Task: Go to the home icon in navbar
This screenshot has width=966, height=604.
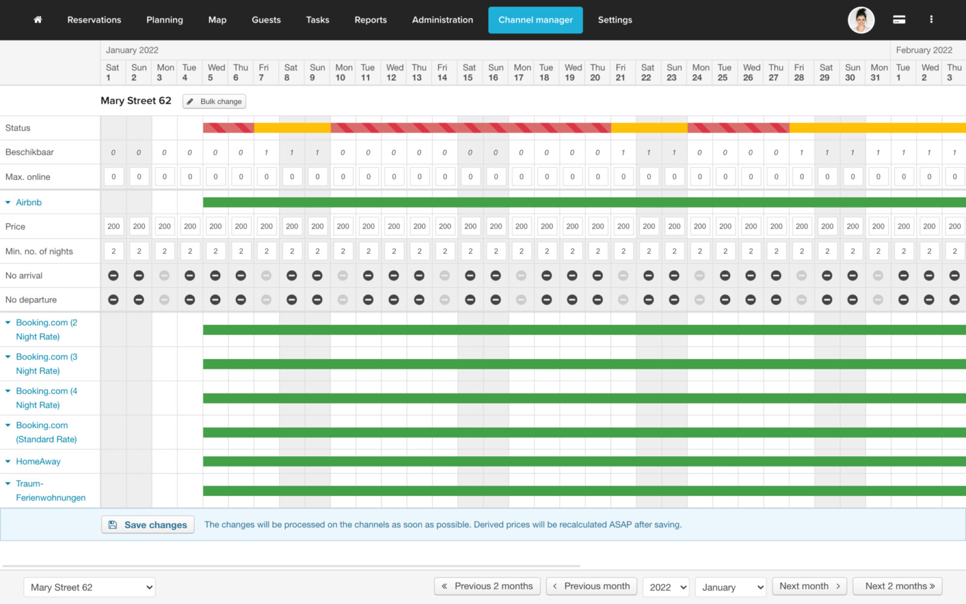Action: (x=37, y=20)
